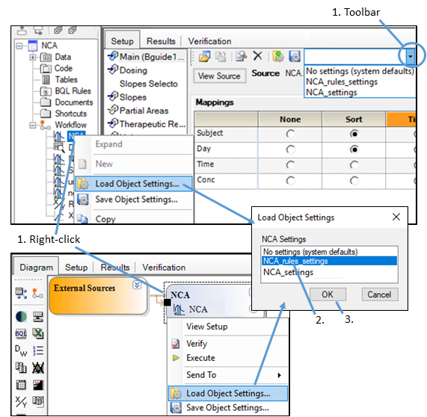Select Sort radio button for Time

tap(354, 164)
